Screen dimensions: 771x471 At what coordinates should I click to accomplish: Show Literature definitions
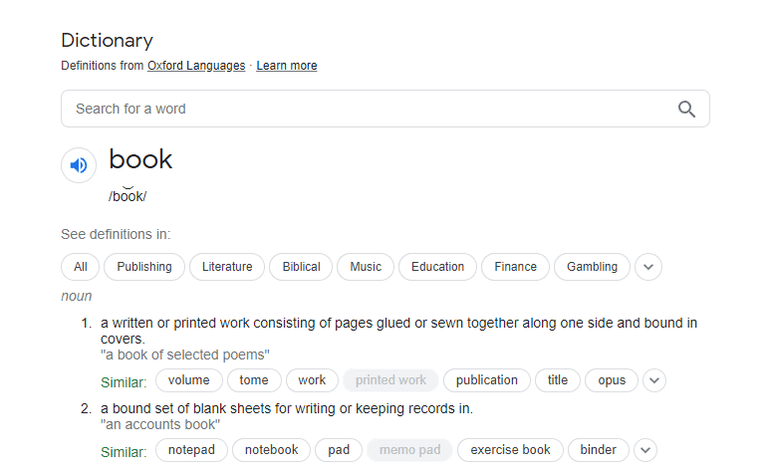227,267
